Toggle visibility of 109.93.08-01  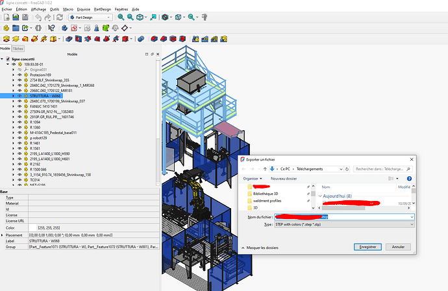tap(14, 64)
